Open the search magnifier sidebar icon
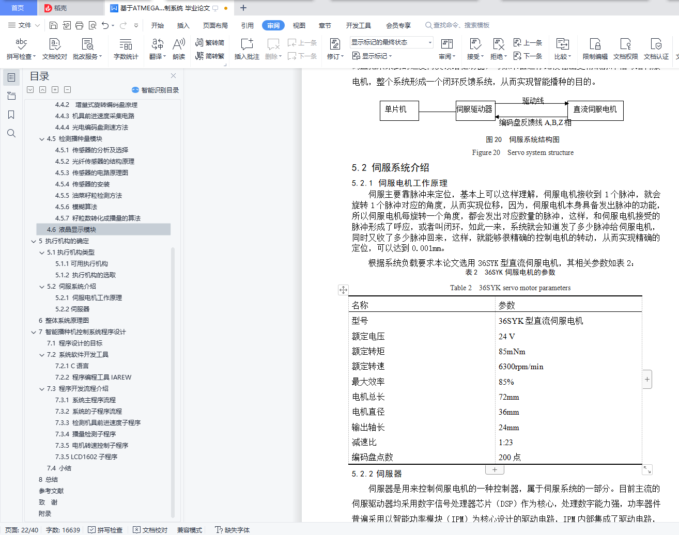Screen dimensions: 679x535 pos(11,133)
